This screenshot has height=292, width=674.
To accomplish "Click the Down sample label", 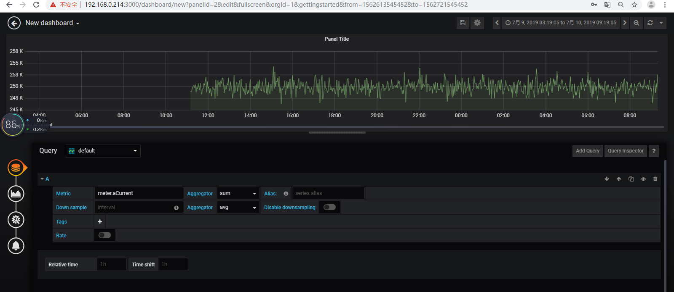I will [x=71, y=208].
